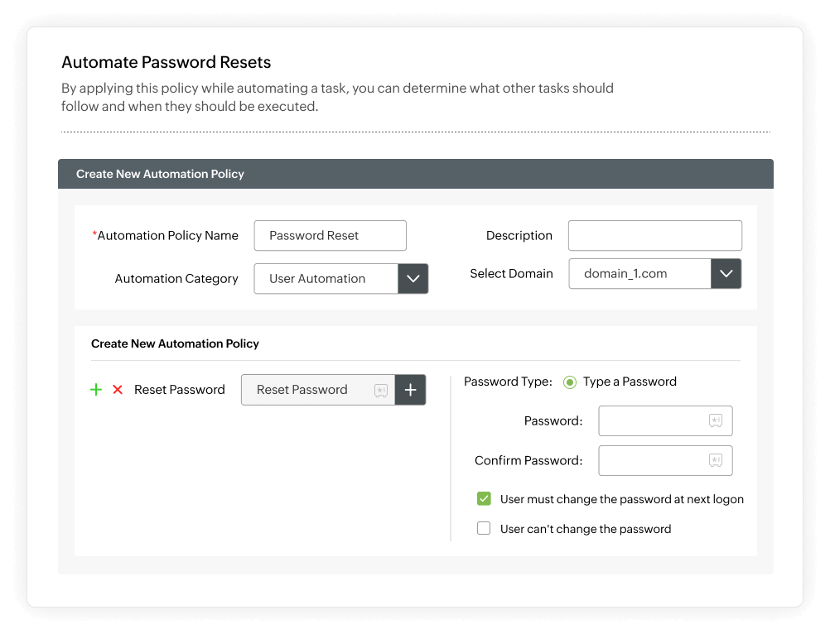830x634 pixels.
Task: Uncheck User must change the password at next logon
Action: 484,498
